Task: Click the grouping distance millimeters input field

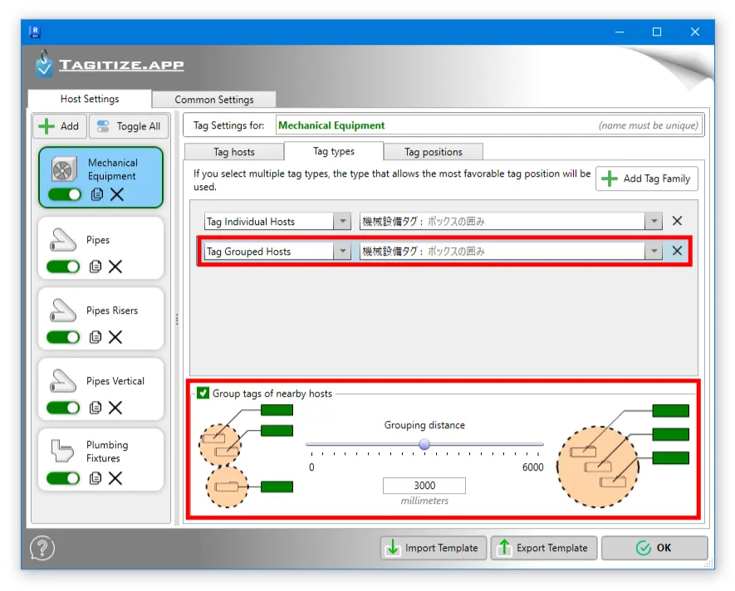Action: pyautogui.click(x=424, y=486)
